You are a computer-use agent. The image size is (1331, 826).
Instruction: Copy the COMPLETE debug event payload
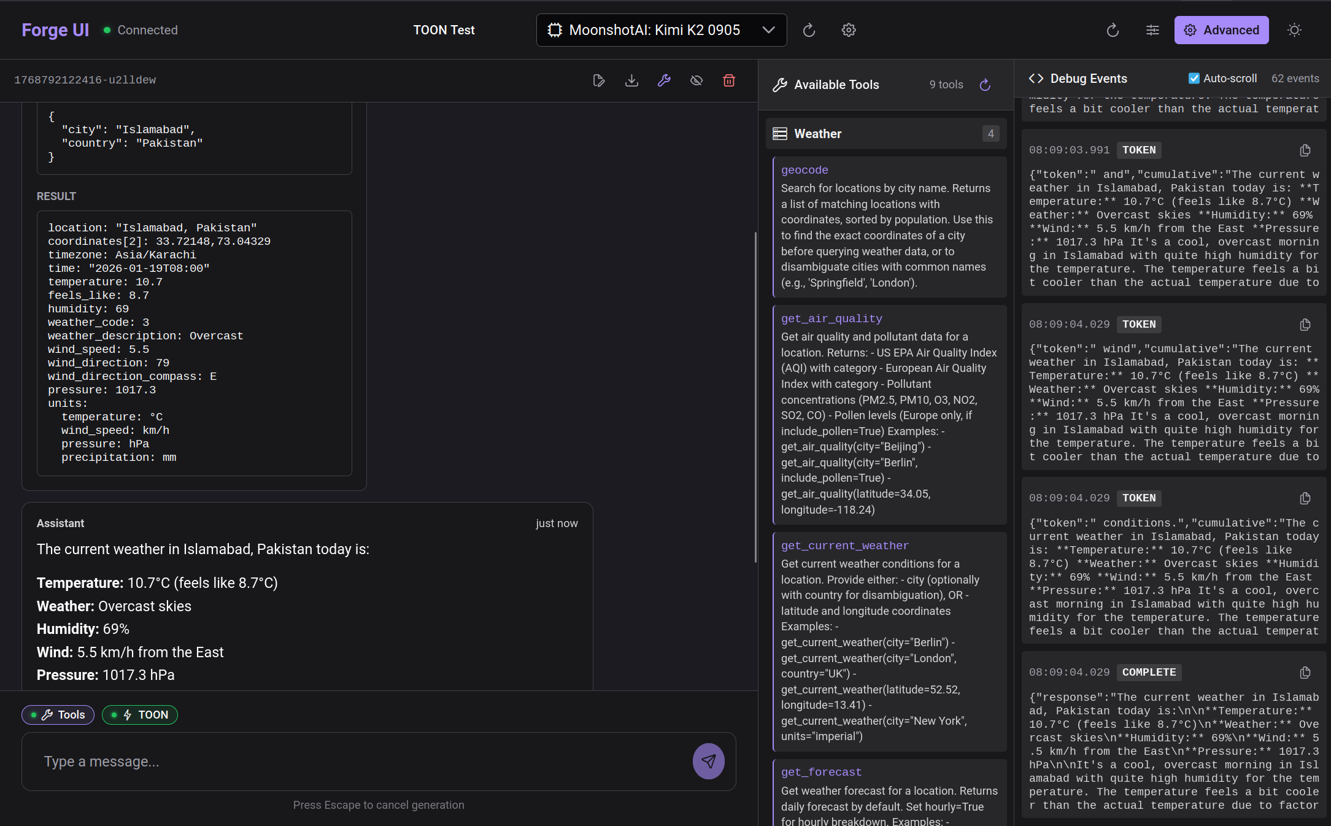tap(1305, 672)
